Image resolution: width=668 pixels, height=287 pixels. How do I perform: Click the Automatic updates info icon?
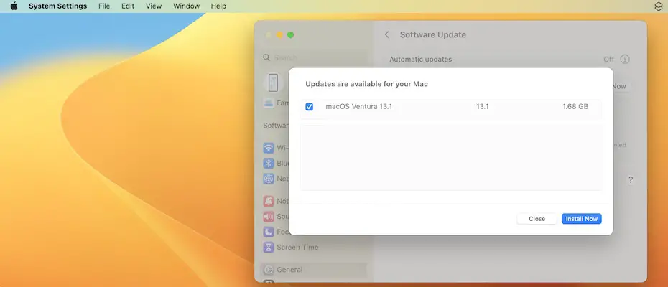pyautogui.click(x=625, y=59)
